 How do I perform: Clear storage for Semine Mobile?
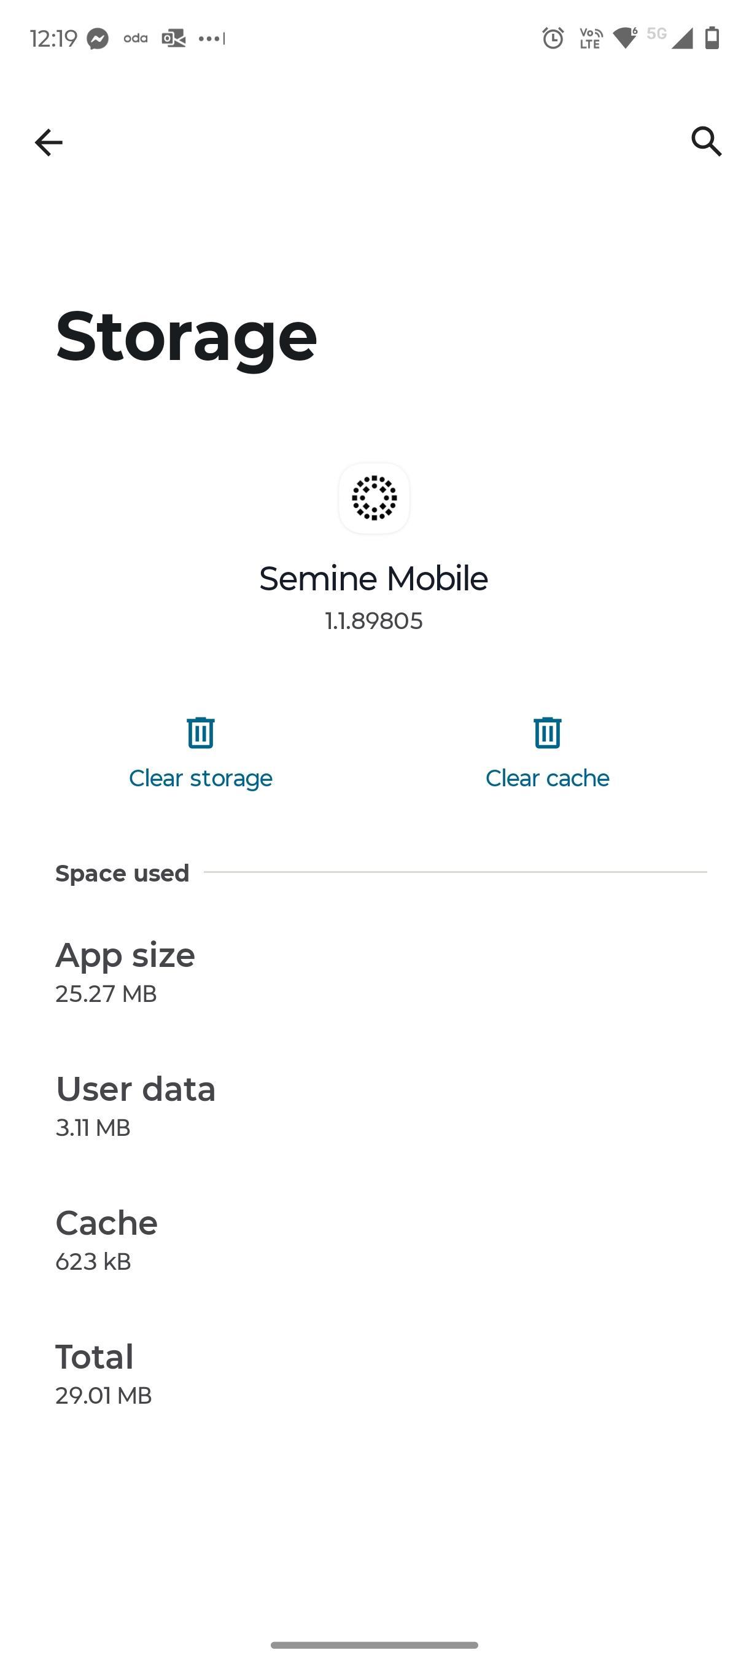coord(200,777)
